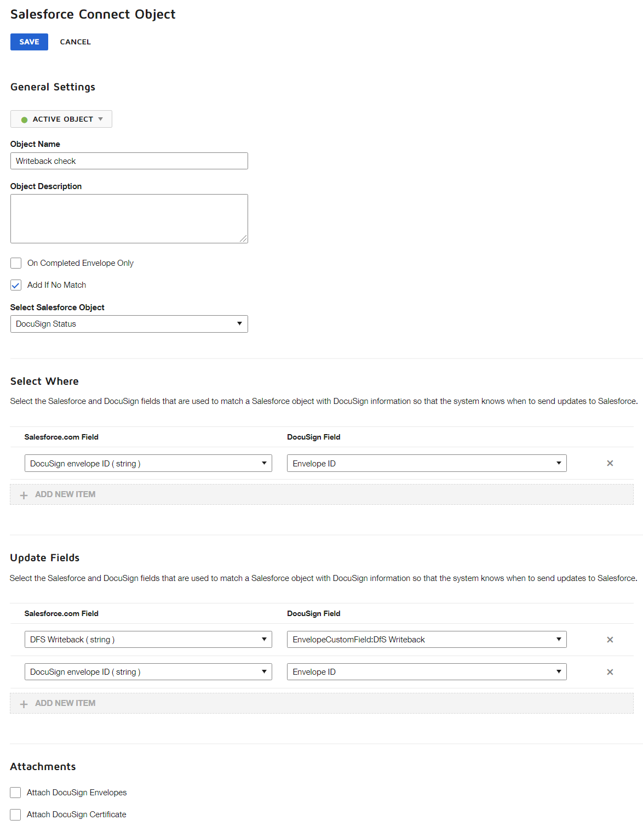Click the caret on the Active Object badge
This screenshot has height=826, width=643.
(x=101, y=119)
